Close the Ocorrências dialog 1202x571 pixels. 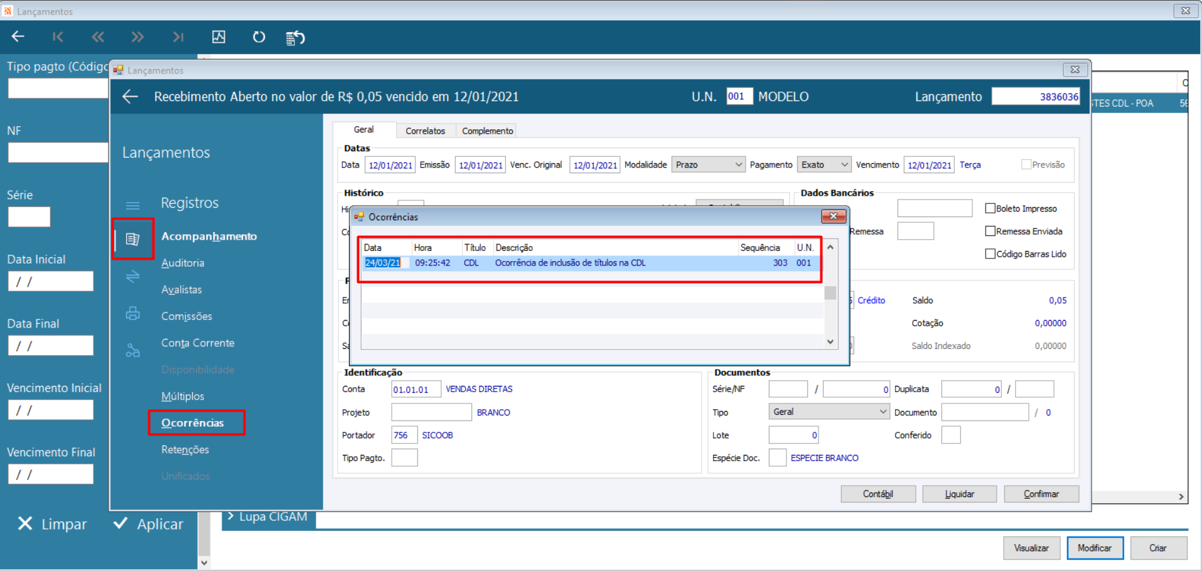[x=834, y=216]
